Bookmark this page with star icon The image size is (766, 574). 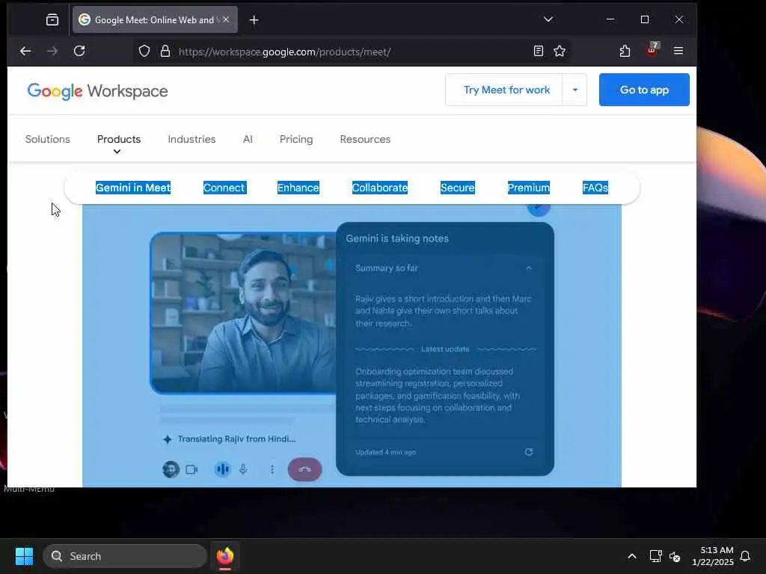[560, 52]
